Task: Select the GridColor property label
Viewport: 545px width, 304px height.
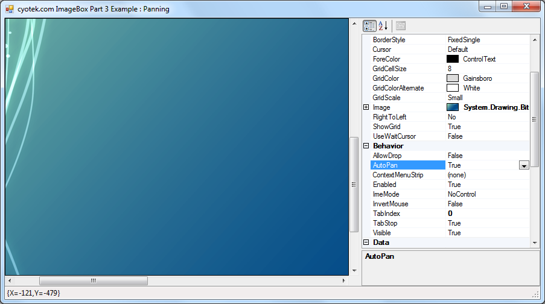Action: click(x=386, y=78)
